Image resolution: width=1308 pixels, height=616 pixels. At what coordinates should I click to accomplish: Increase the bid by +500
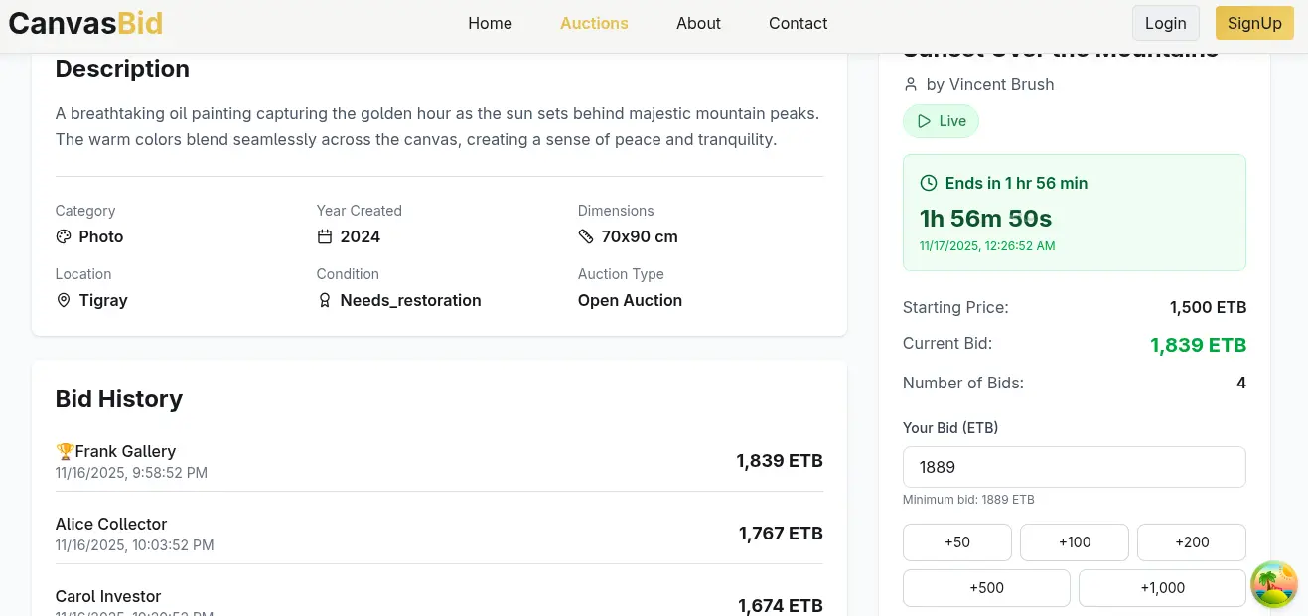coord(986,588)
